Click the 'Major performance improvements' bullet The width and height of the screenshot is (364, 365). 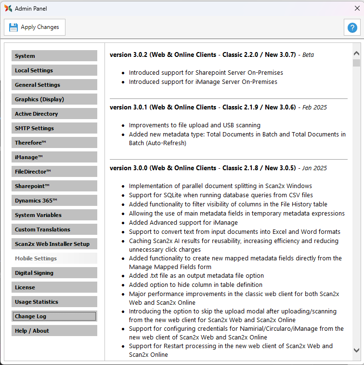(x=234, y=298)
